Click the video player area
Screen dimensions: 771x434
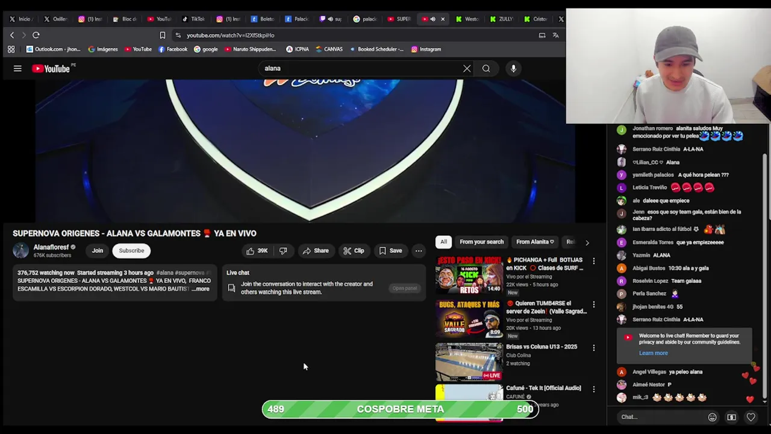305,151
